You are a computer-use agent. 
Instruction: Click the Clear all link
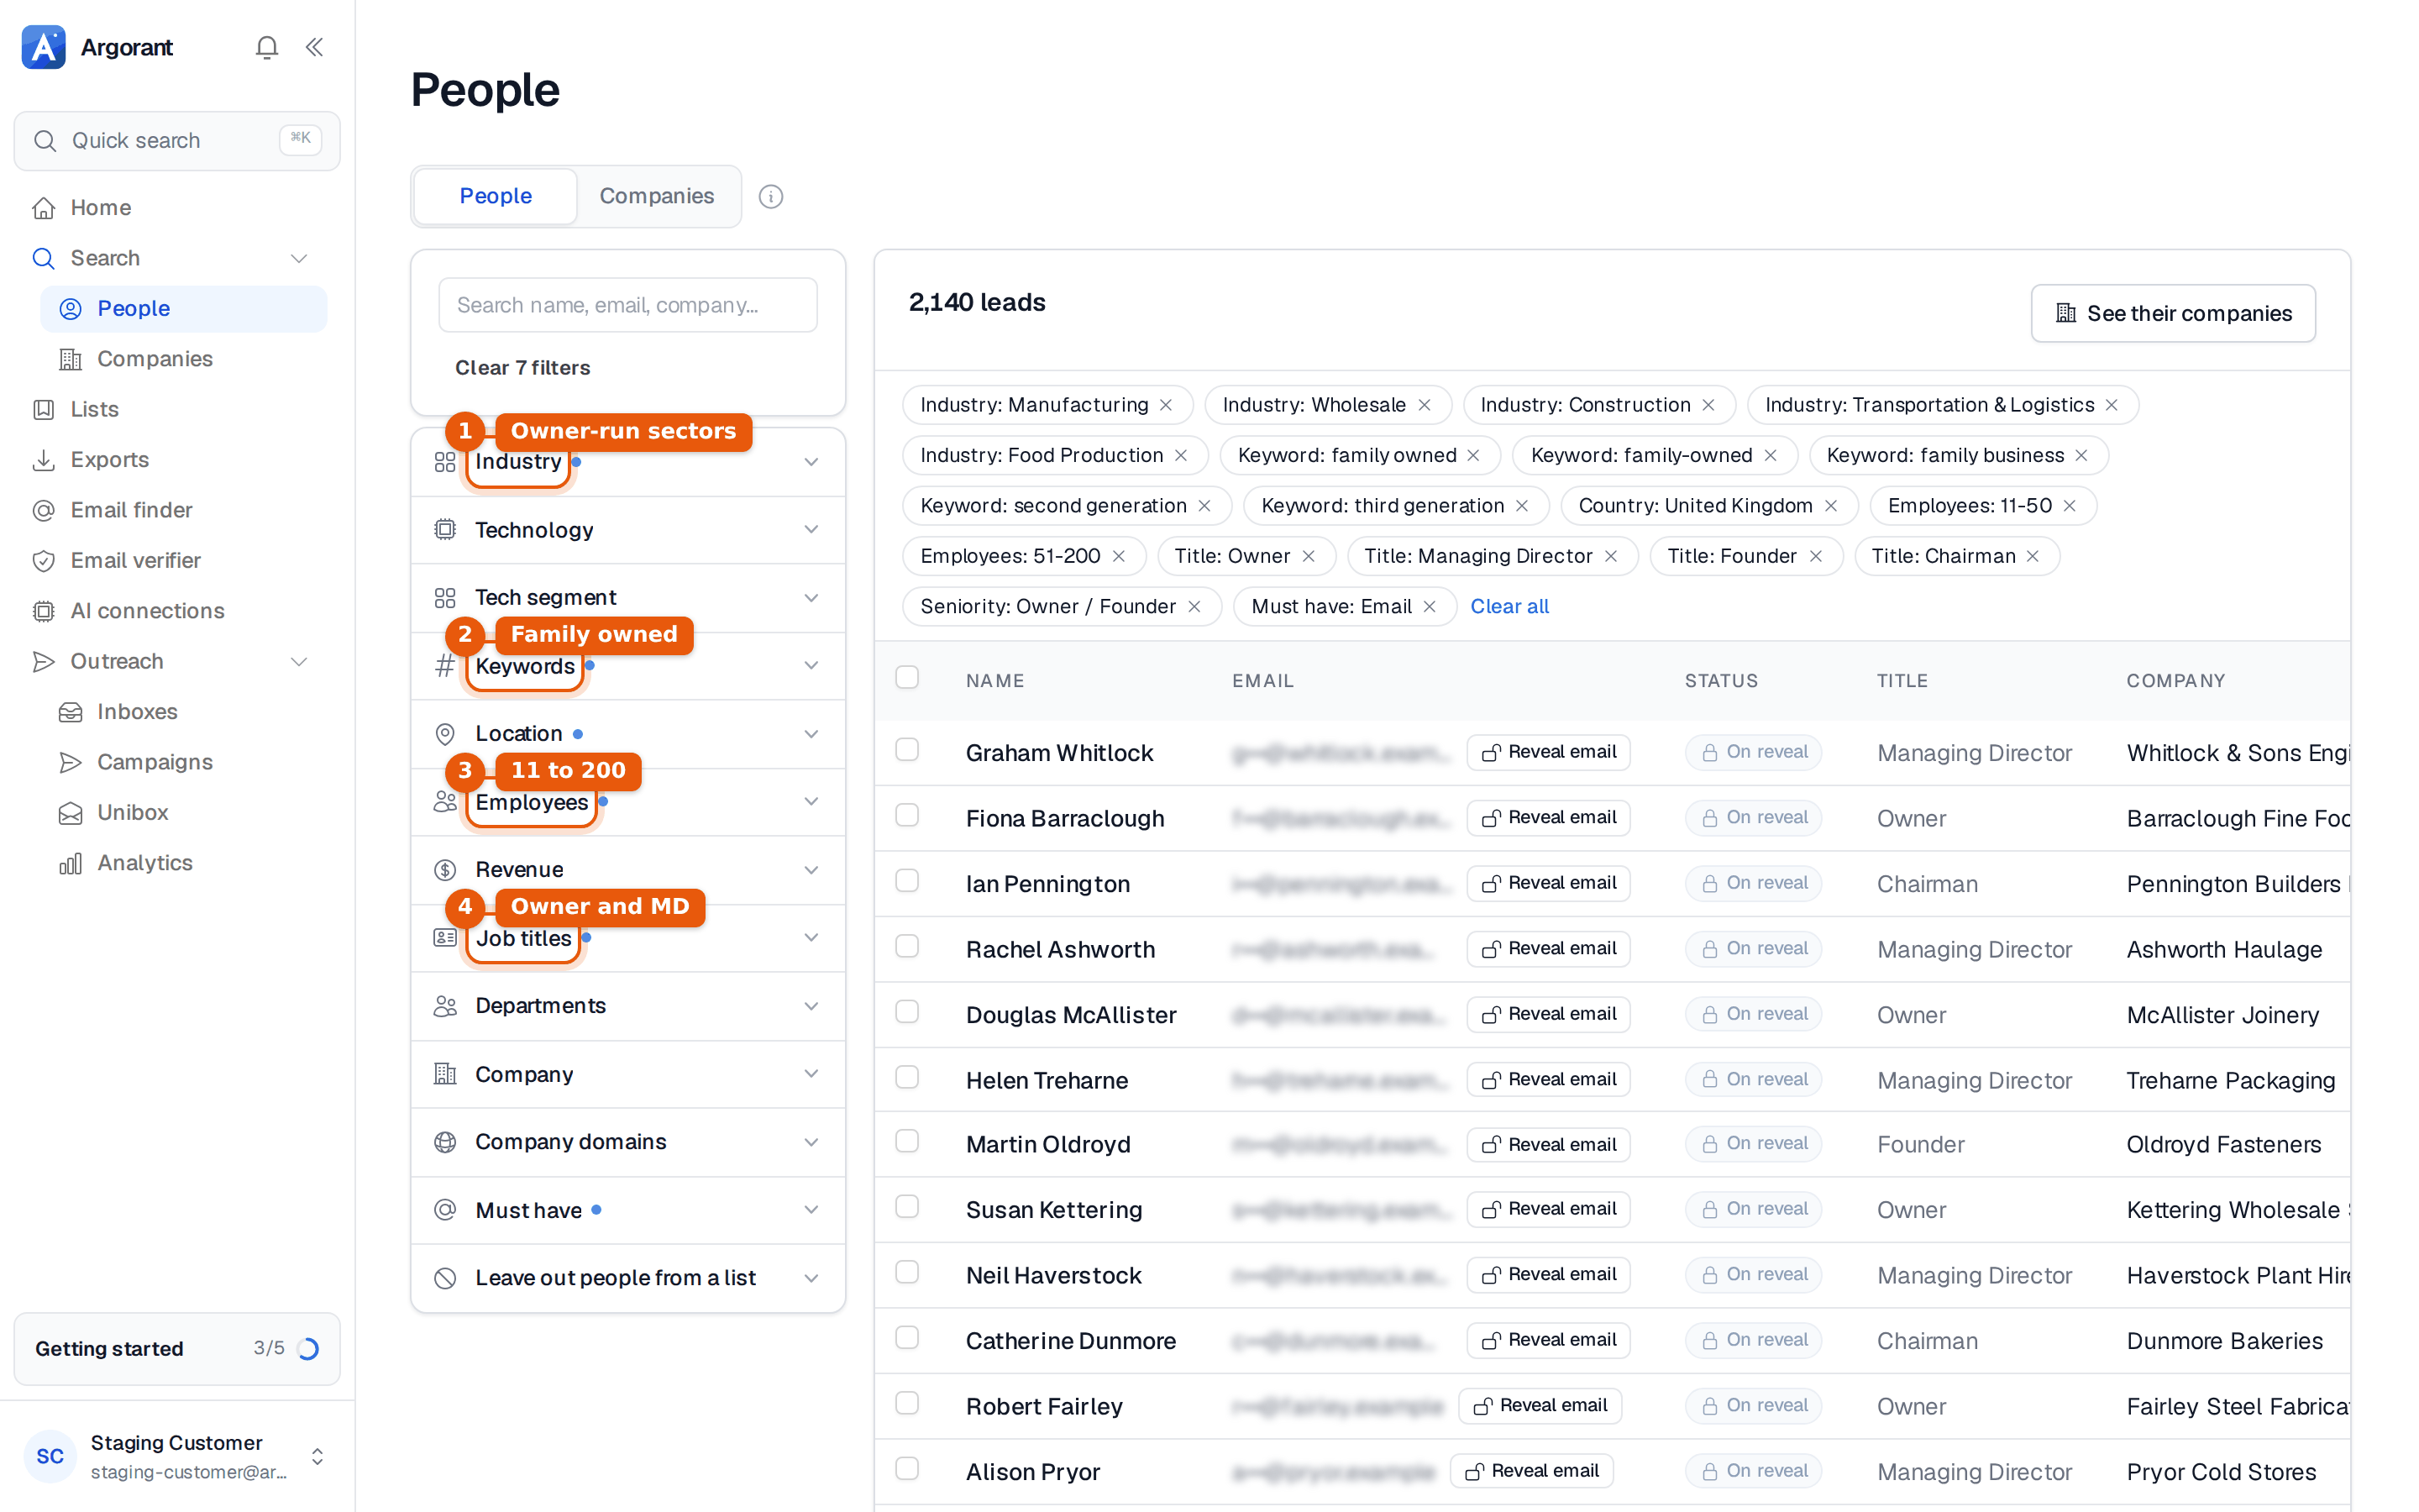click(1509, 606)
